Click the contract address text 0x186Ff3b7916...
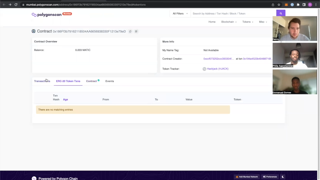This screenshot has height=180, width=320. 89,31
